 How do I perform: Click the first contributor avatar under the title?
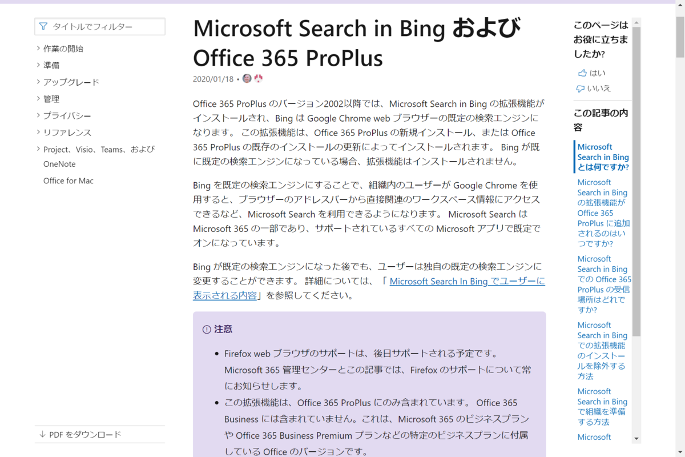[x=247, y=79]
